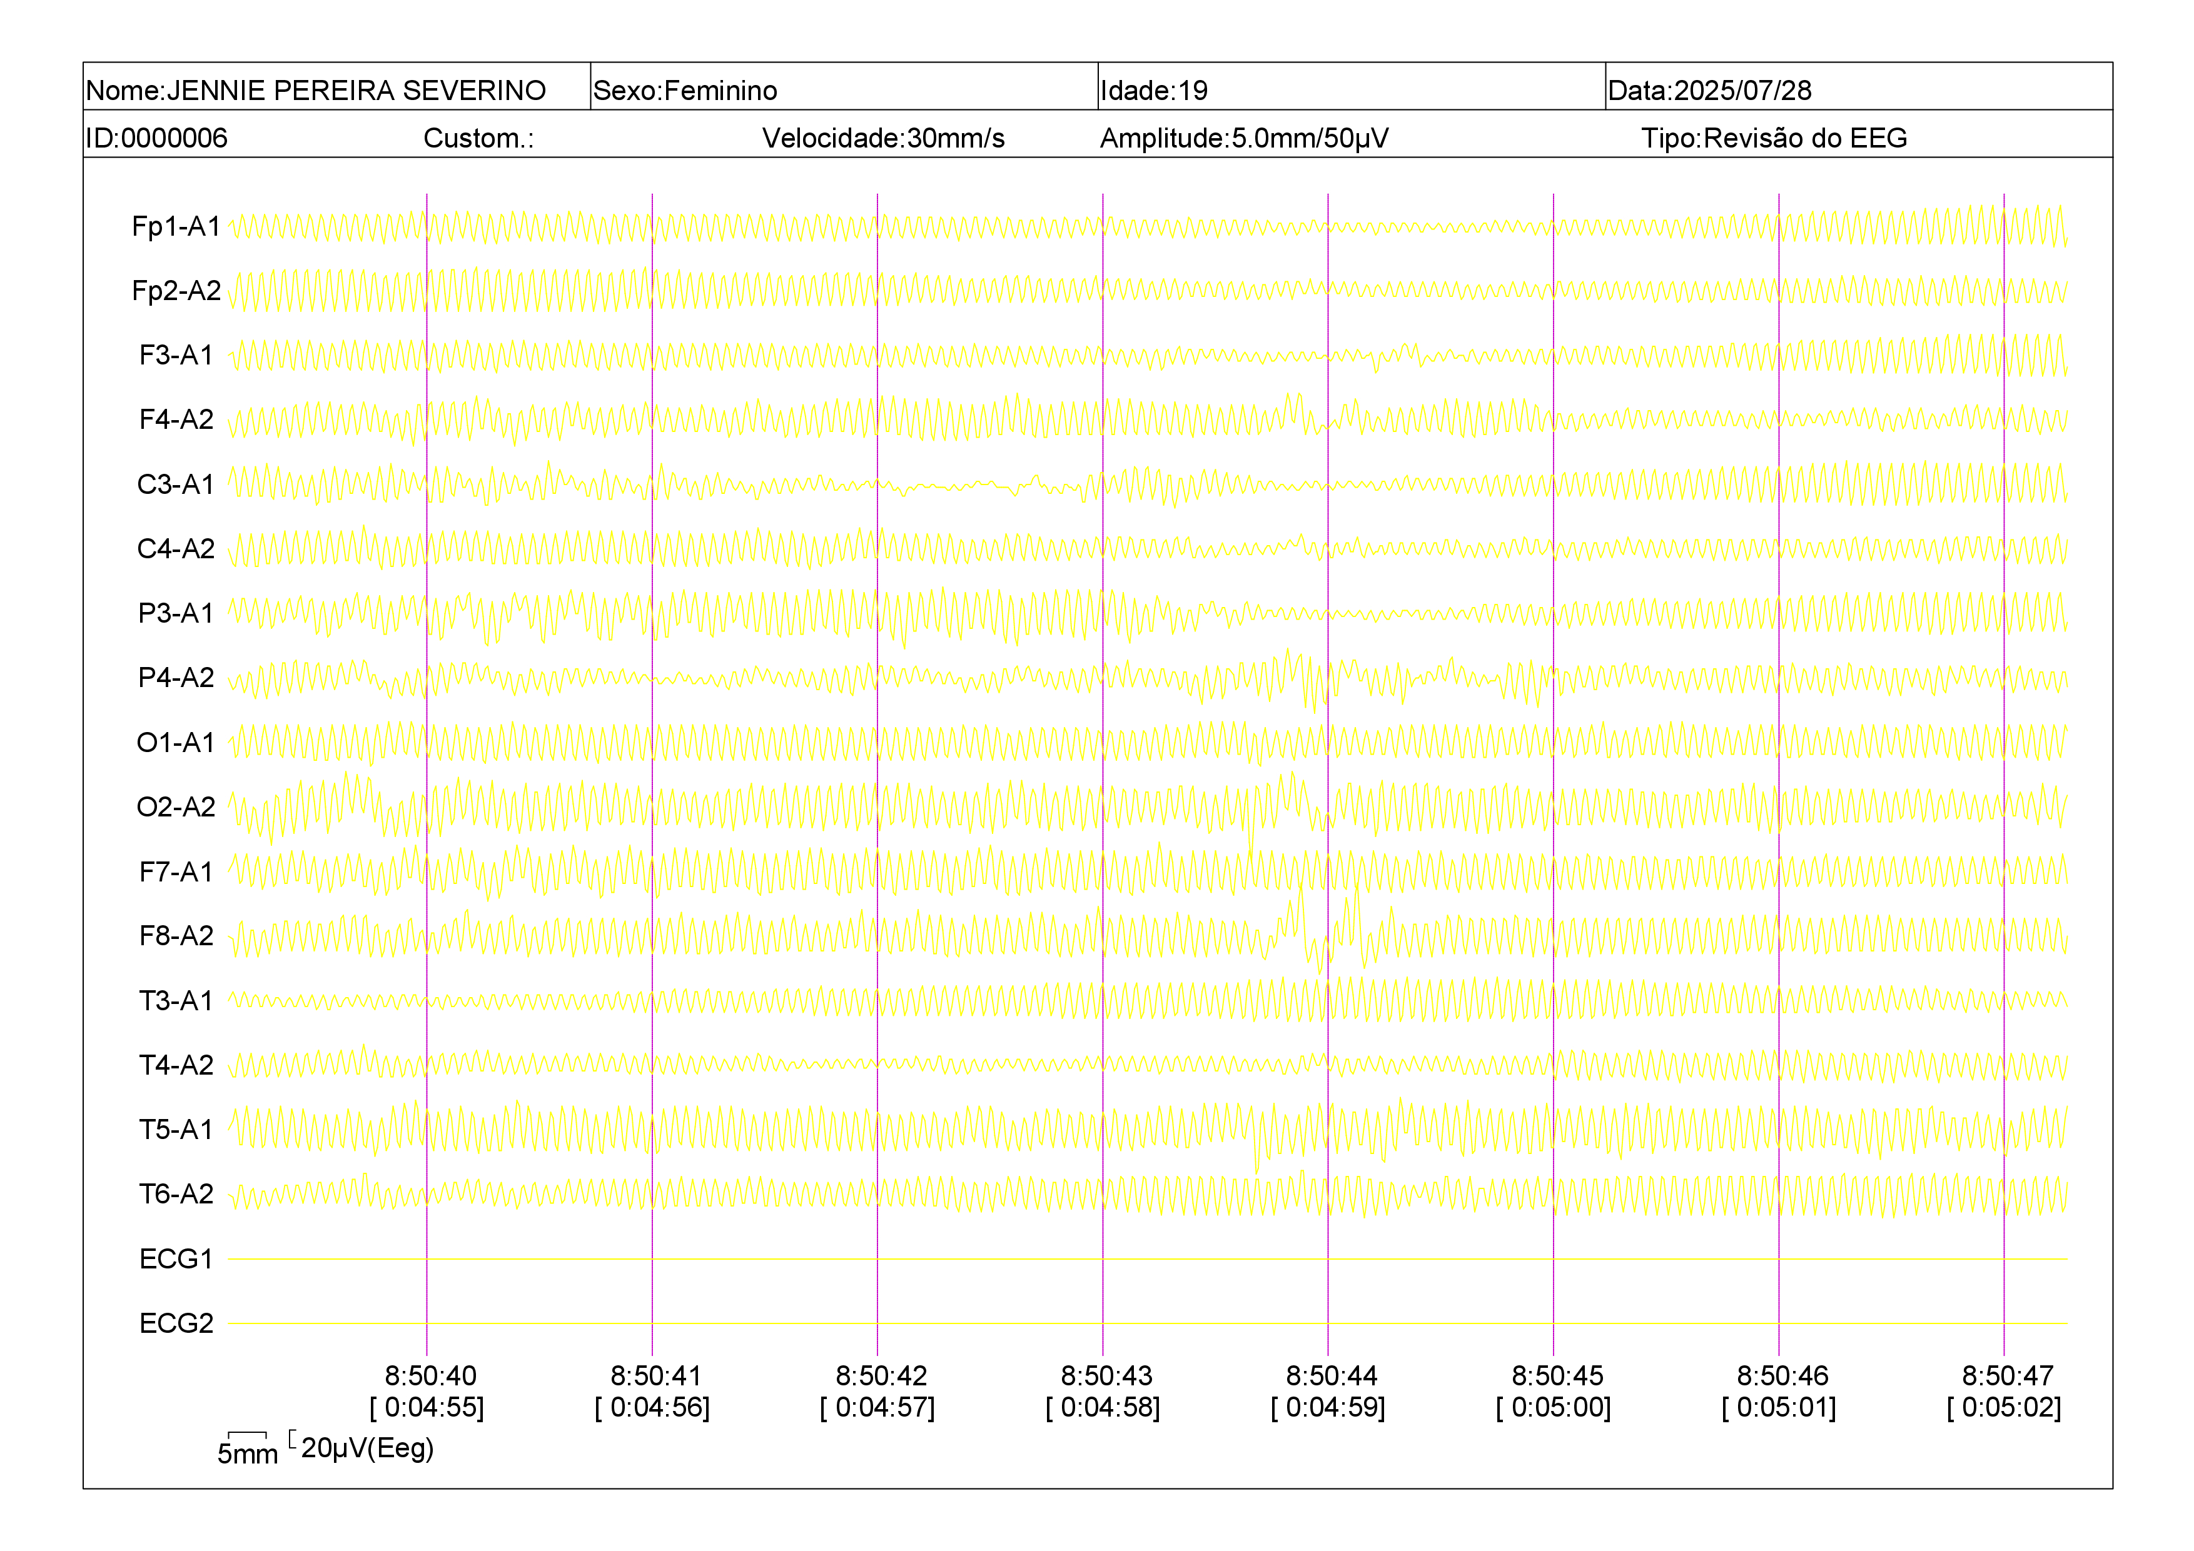Select the Custom.: field label

click(478, 139)
